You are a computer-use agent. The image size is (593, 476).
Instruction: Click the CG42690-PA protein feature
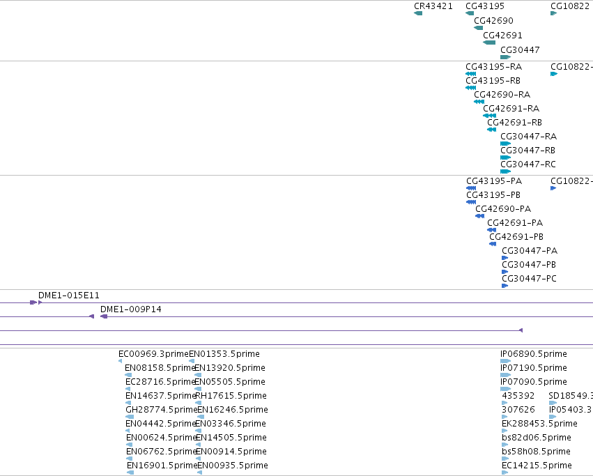point(480,216)
